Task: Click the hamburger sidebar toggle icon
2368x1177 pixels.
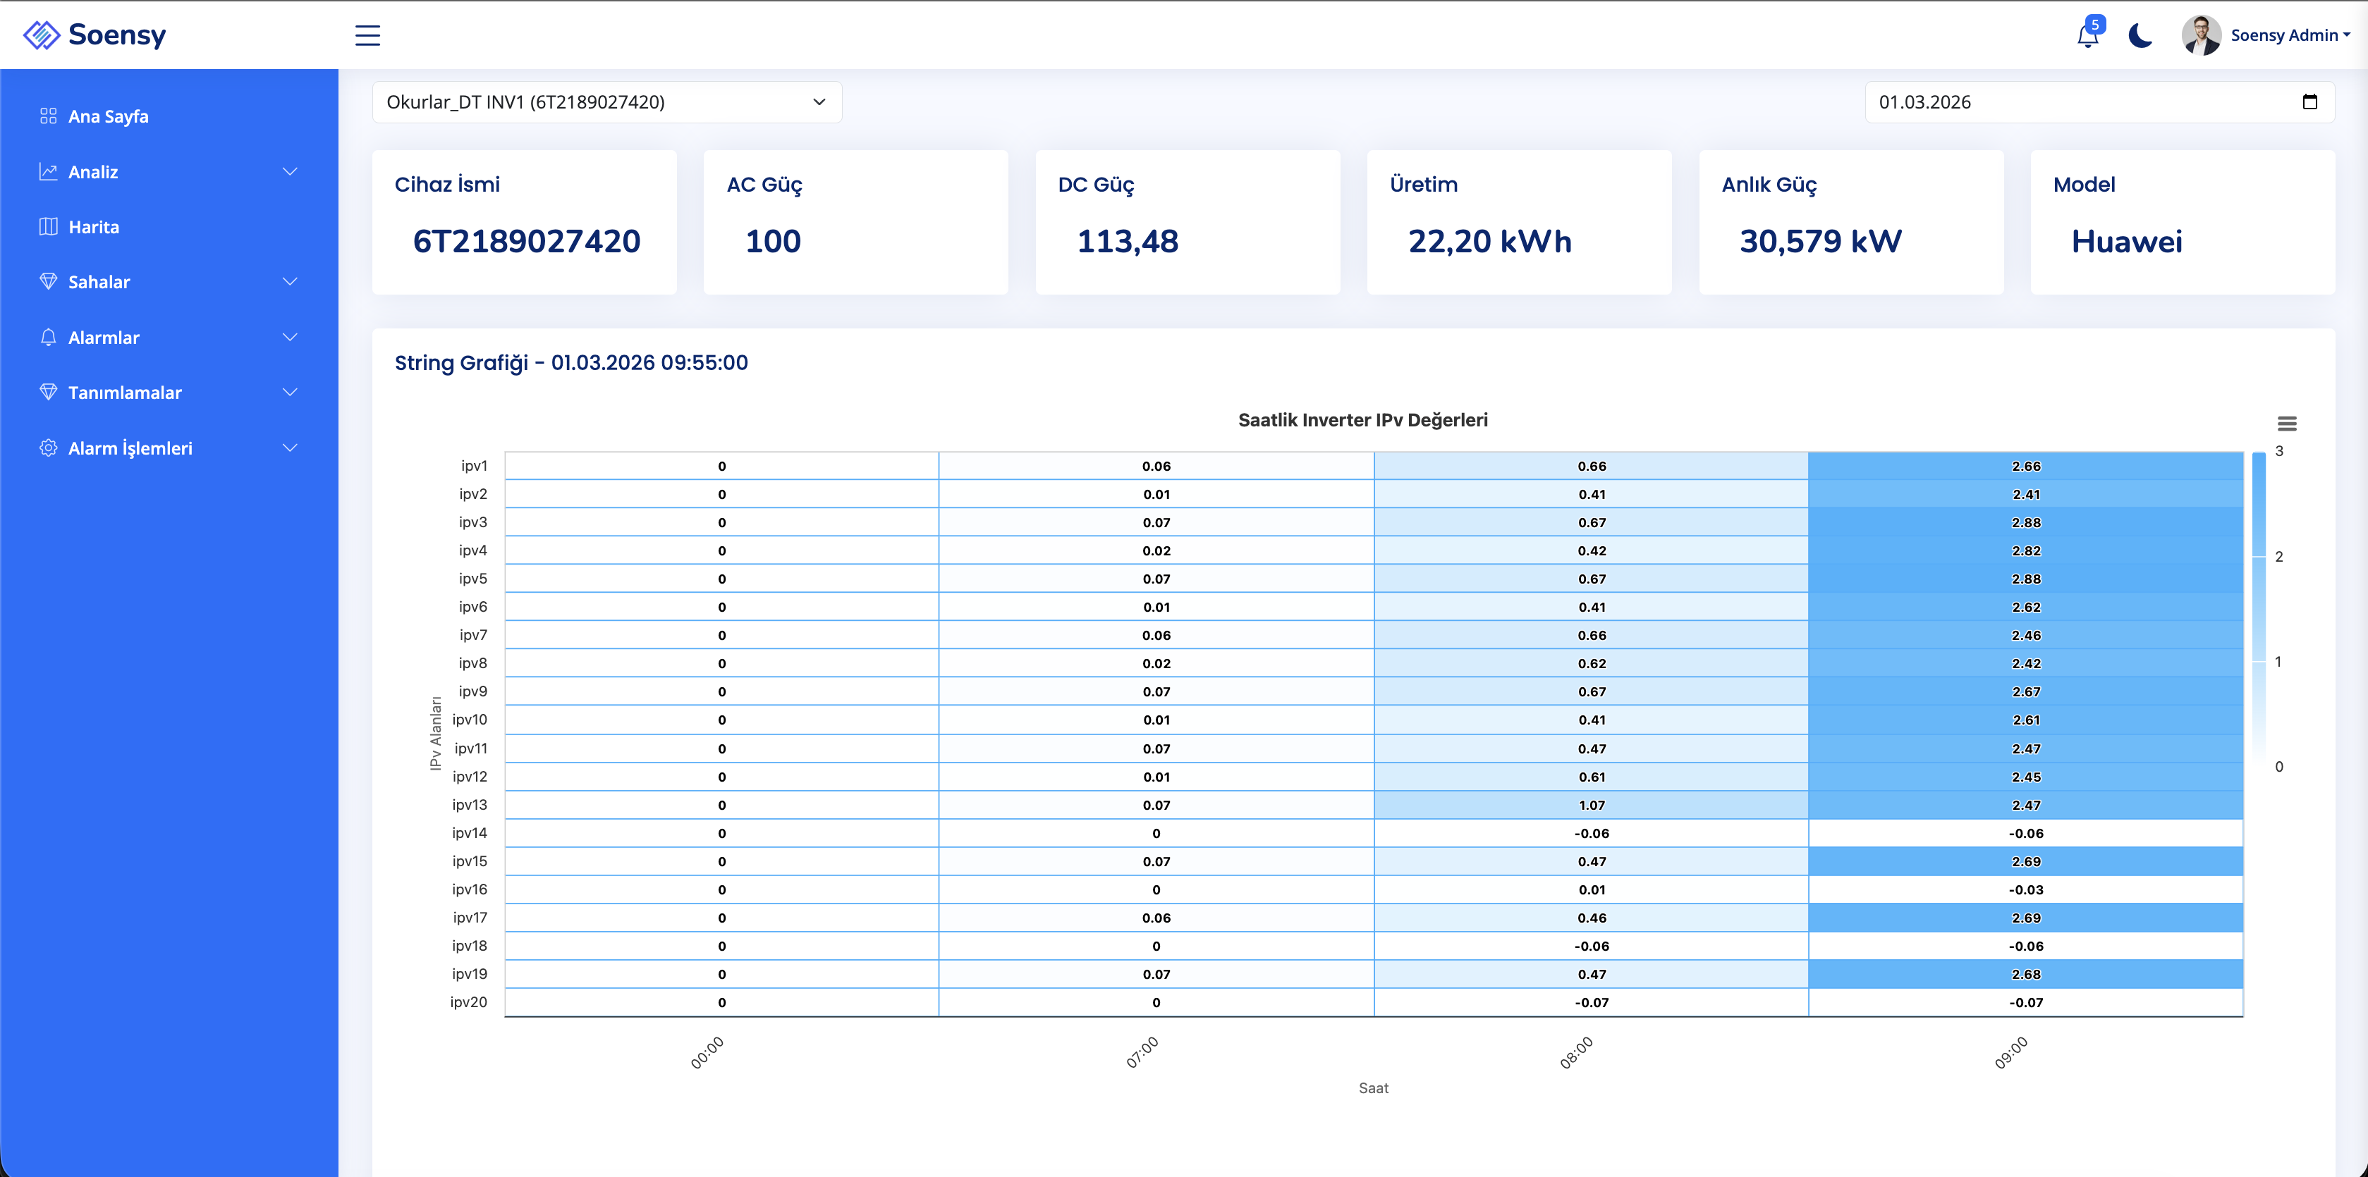Action: (367, 35)
